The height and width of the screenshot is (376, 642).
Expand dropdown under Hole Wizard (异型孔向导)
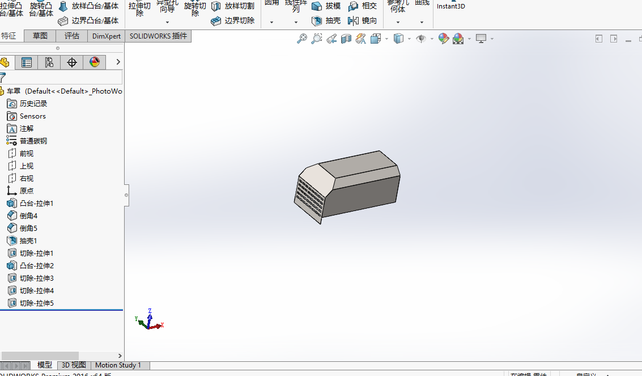coord(167,22)
